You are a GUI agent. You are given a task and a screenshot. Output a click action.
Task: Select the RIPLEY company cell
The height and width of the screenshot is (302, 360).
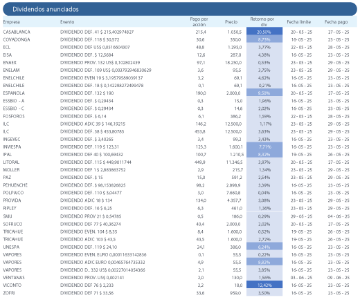pyautogui.click(x=10, y=208)
